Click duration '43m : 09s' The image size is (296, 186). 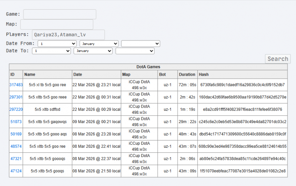pyautogui.click(x=187, y=171)
